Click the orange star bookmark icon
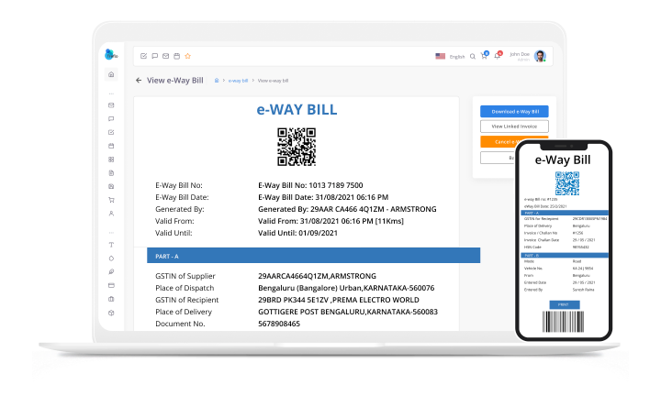 tap(188, 56)
